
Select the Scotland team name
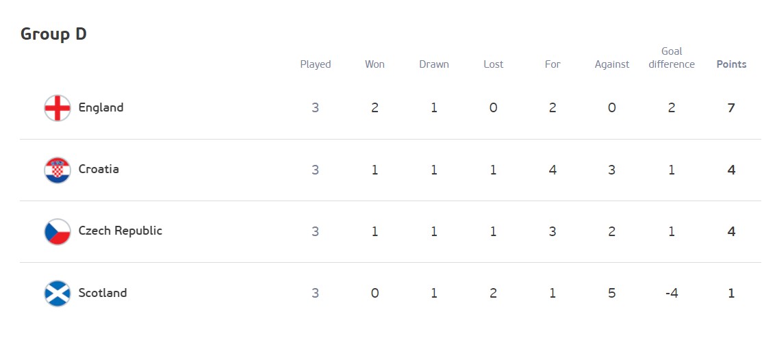tap(103, 293)
